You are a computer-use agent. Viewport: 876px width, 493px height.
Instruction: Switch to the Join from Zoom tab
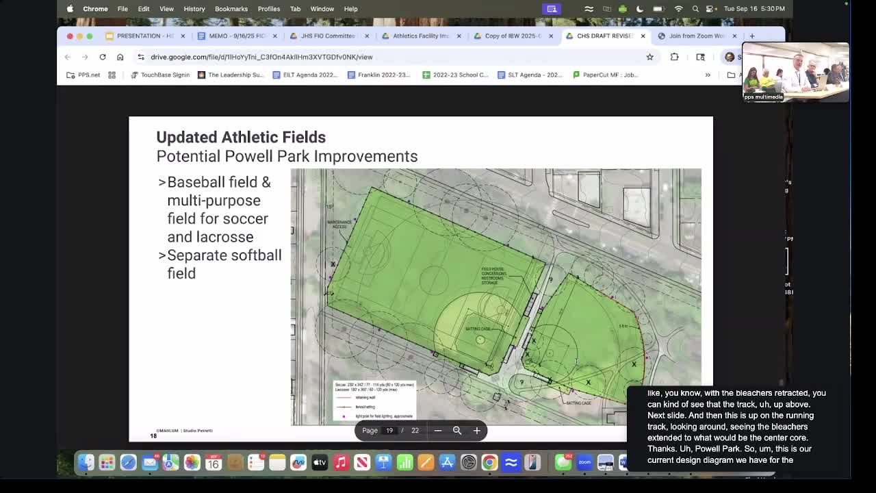pos(697,36)
